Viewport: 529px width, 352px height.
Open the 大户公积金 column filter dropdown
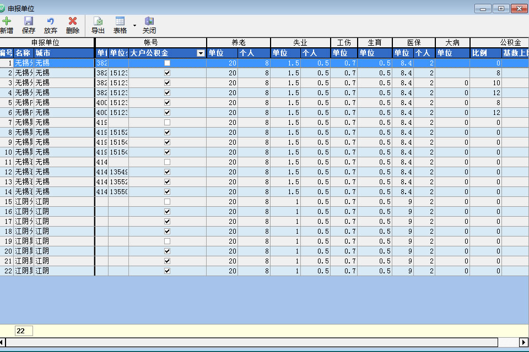coord(201,53)
